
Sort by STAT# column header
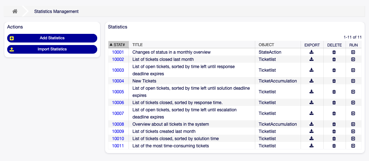point(119,45)
